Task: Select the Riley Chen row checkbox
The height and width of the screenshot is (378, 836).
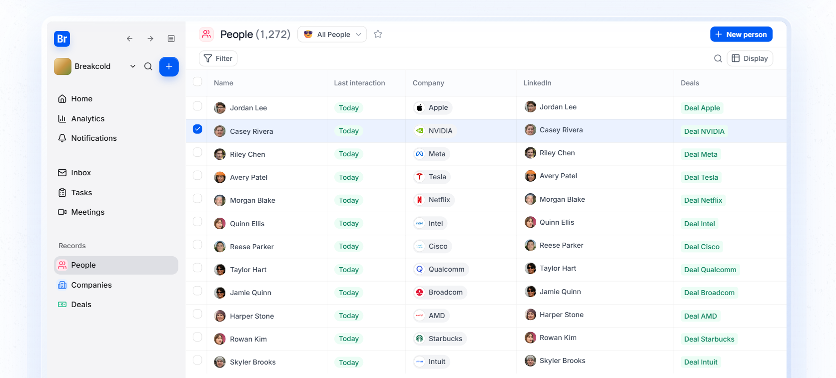Action: pos(197,152)
